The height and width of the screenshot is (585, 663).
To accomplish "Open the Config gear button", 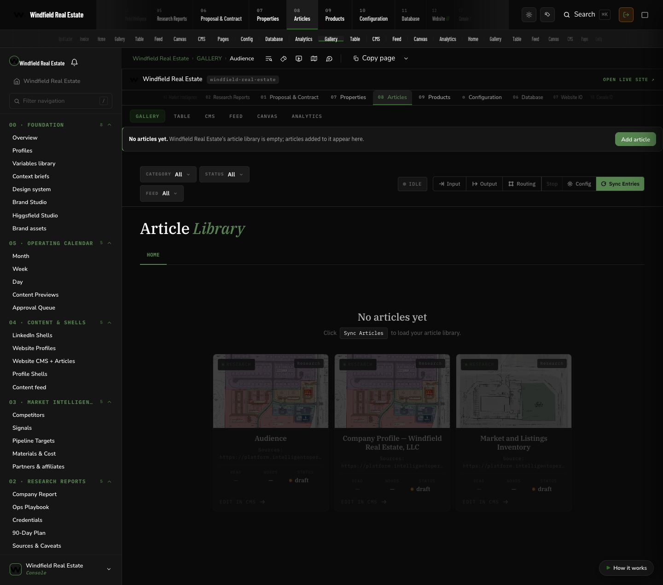I will point(579,184).
